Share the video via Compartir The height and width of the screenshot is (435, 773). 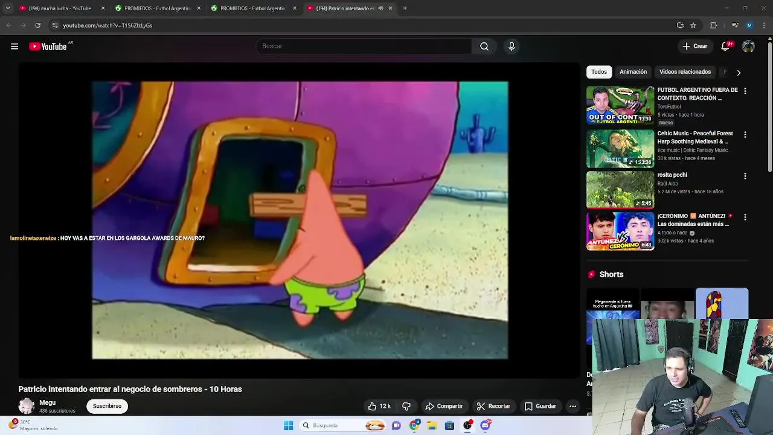click(444, 406)
